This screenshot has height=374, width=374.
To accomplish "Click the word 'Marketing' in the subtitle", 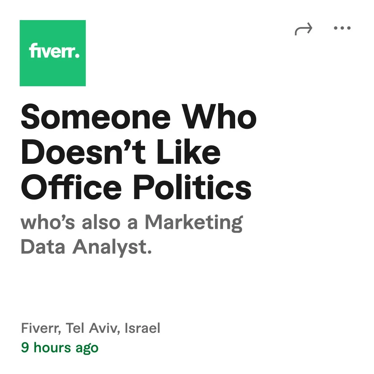I will [x=193, y=223].
